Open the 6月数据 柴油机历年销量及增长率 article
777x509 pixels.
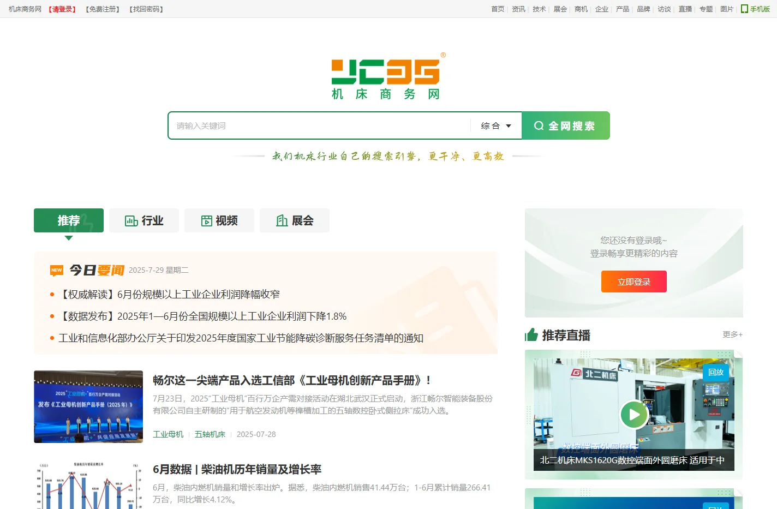237,469
